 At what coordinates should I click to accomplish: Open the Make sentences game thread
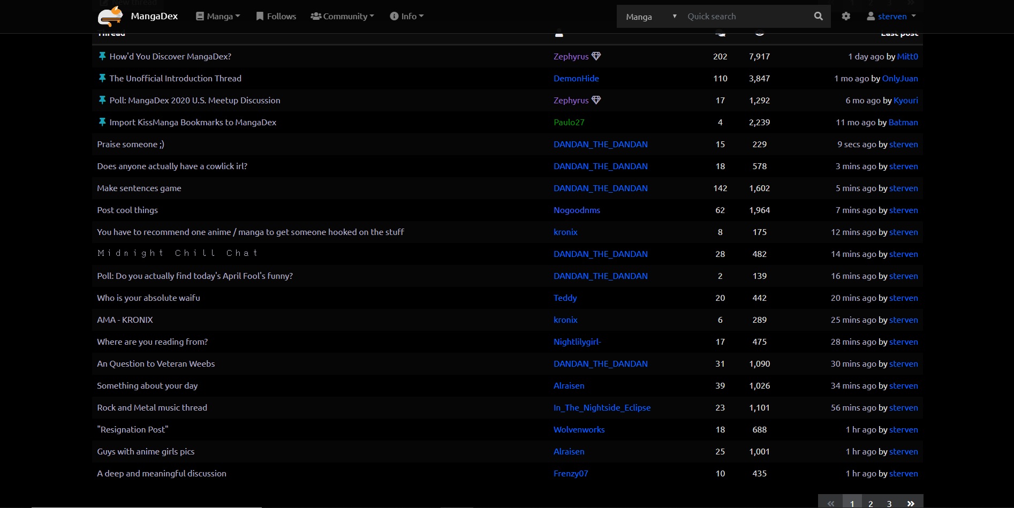(x=139, y=188)
